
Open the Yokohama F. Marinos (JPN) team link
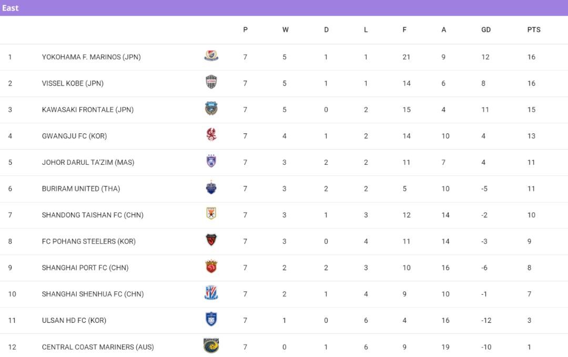(x=92, y=57)
